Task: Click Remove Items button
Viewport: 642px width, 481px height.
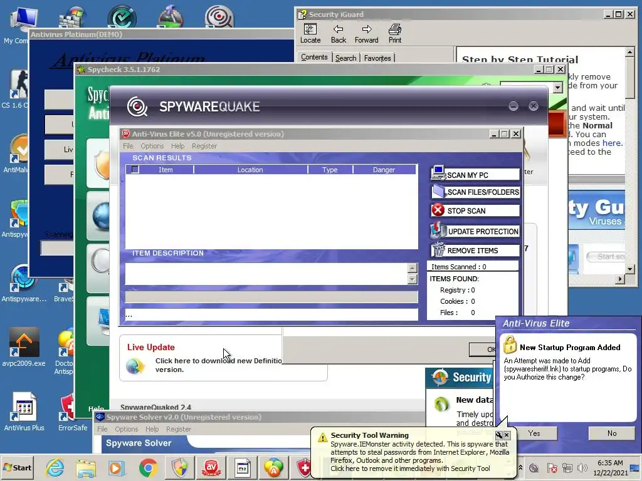Action: [475, 251]
